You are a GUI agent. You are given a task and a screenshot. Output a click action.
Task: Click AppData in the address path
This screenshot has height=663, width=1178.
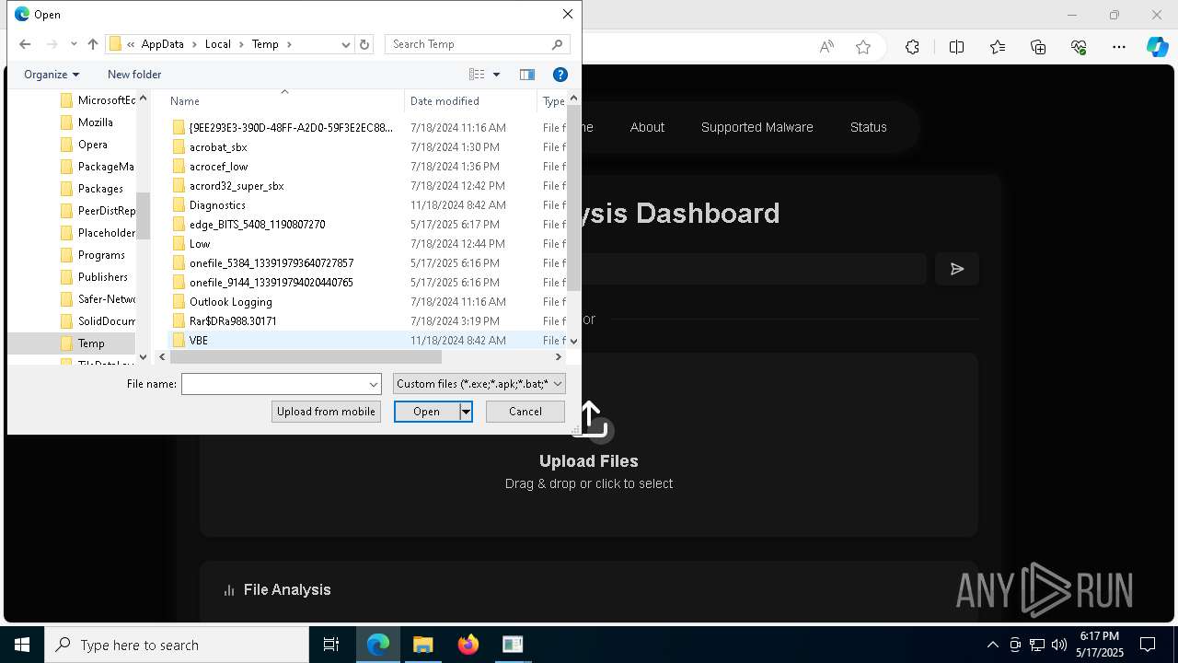point(163,44)
